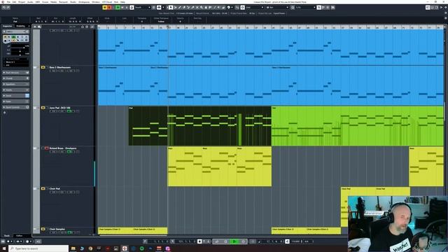Select the Object Selection arrow tool
Screen dimensions: 448x252
[171, 7]
